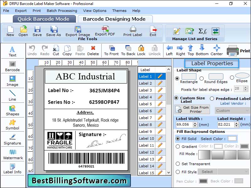Viewport: 251px width, 188px height.
Task: Click Get Size From Printer button
Action: point(192,110)
